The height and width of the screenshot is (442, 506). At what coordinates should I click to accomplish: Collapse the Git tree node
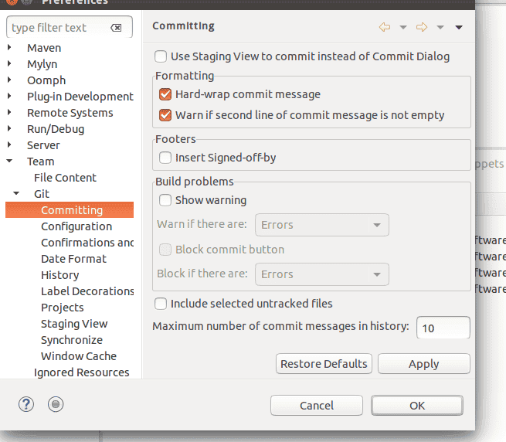[x=16, y=193]
